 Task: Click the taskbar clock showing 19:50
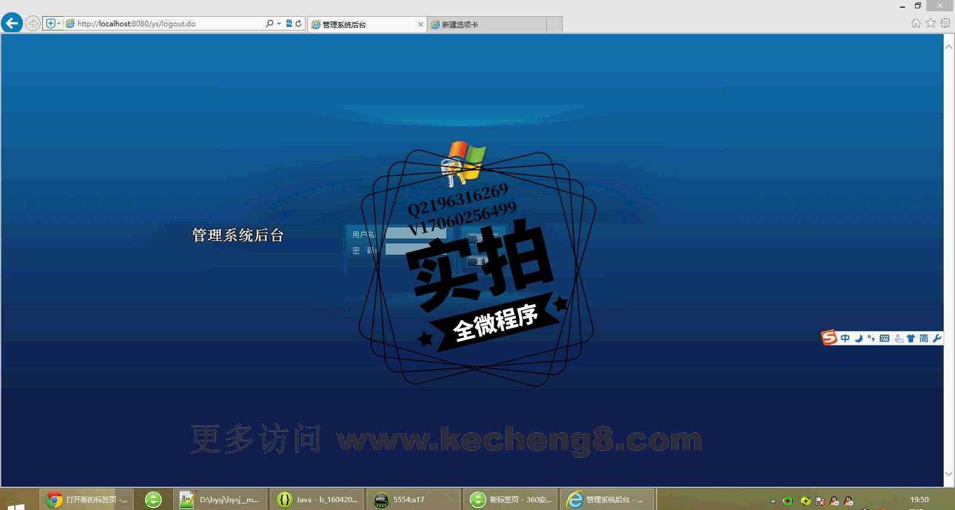coord(919,500)
